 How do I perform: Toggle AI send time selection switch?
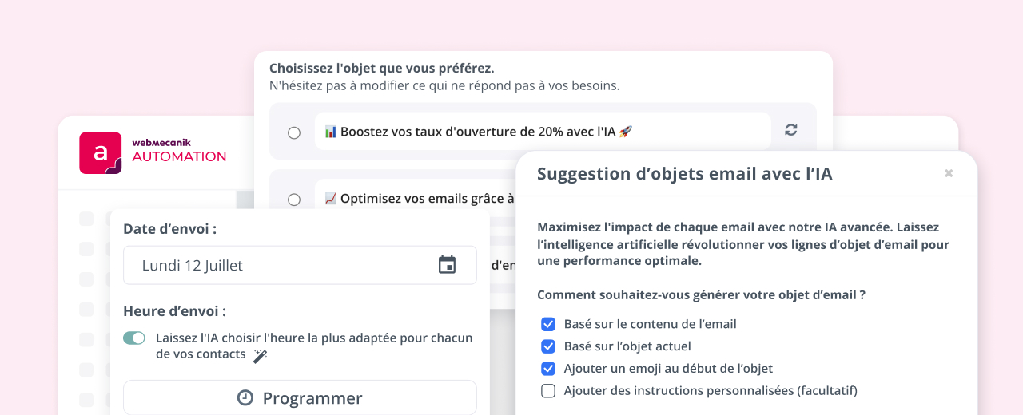(134, 338)
